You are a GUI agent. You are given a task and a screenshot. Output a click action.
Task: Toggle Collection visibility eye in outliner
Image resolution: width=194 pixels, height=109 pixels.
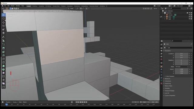pos(189,13)
